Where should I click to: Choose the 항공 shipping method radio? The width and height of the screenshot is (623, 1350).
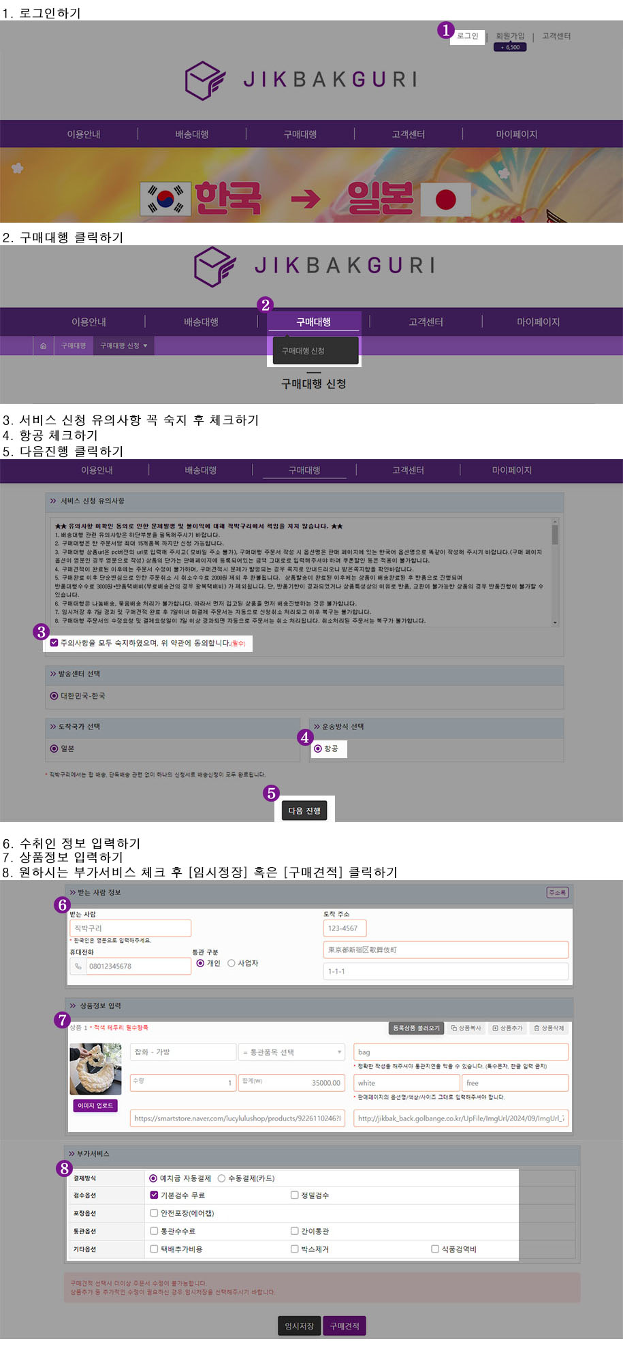318,749
